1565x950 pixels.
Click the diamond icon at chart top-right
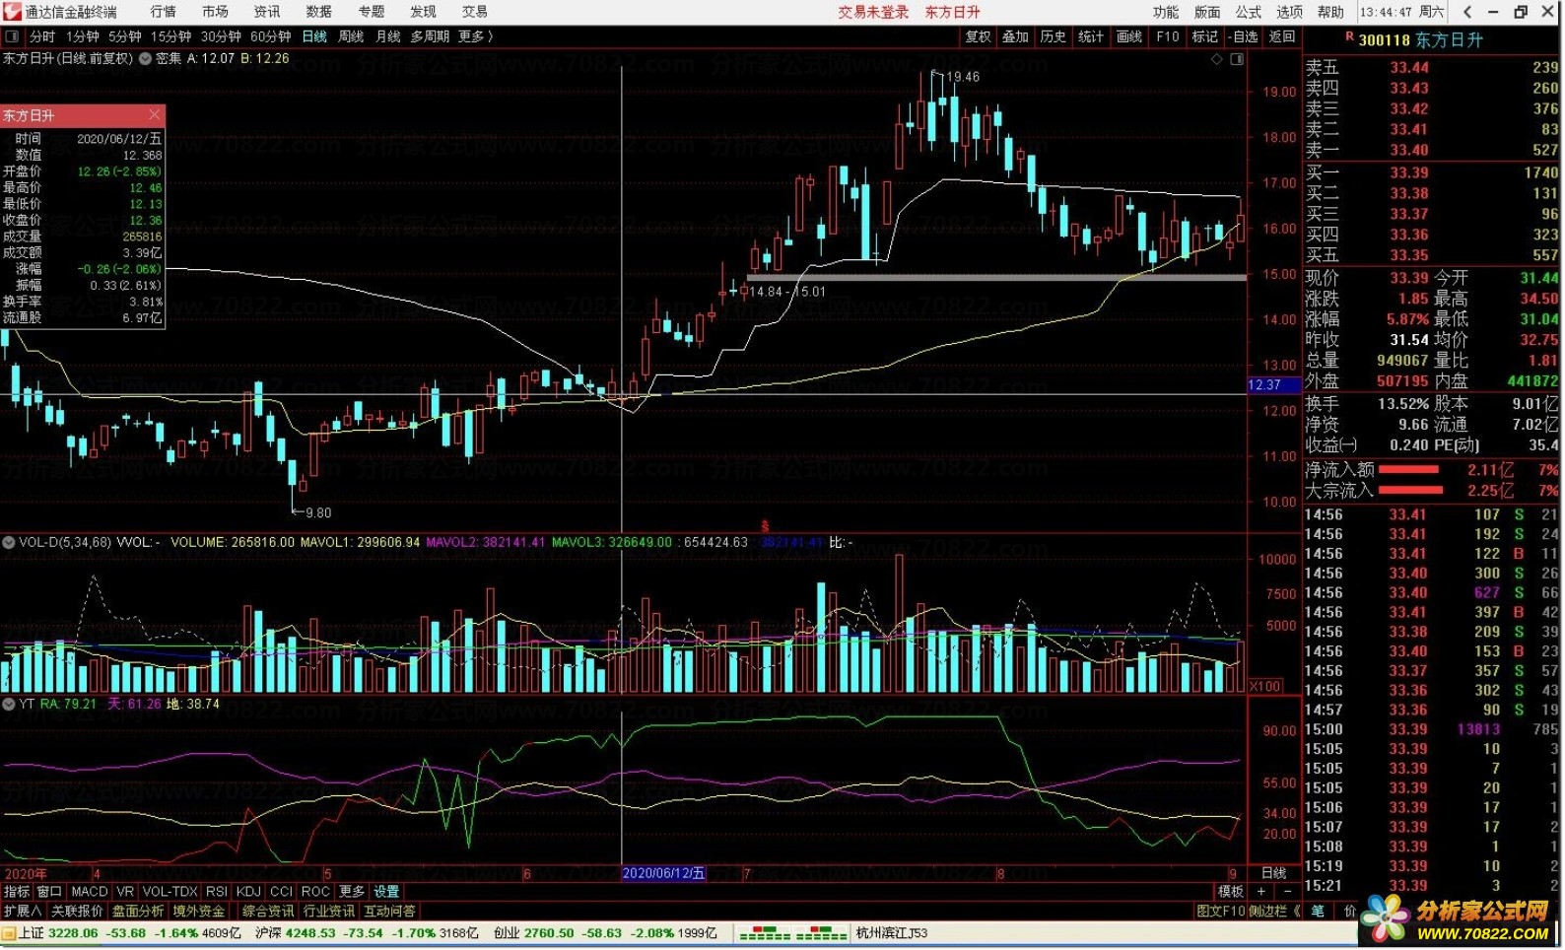(1217, 59)
